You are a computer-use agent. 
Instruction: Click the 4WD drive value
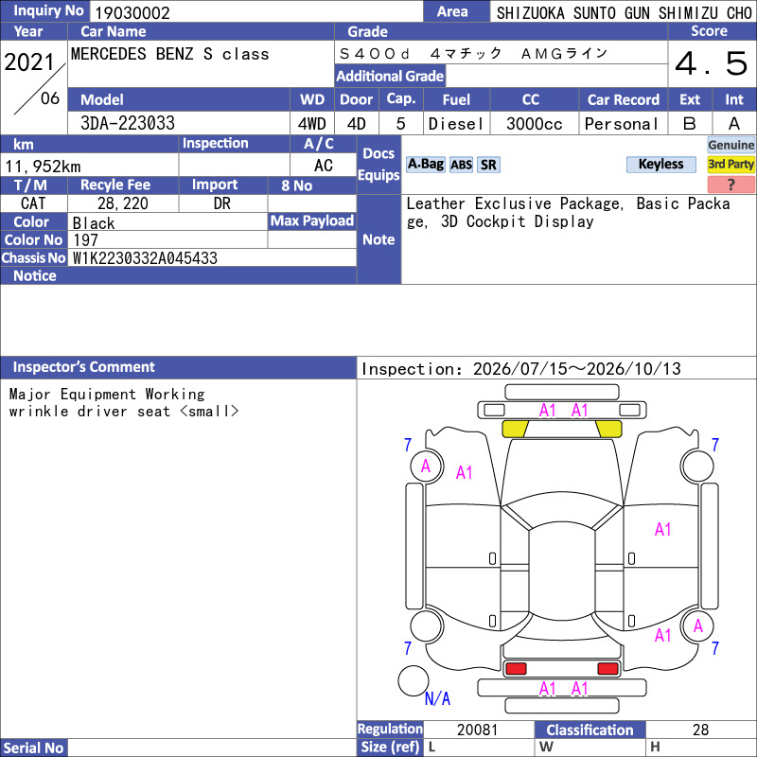pyautogui.click(x=312, y=124)
